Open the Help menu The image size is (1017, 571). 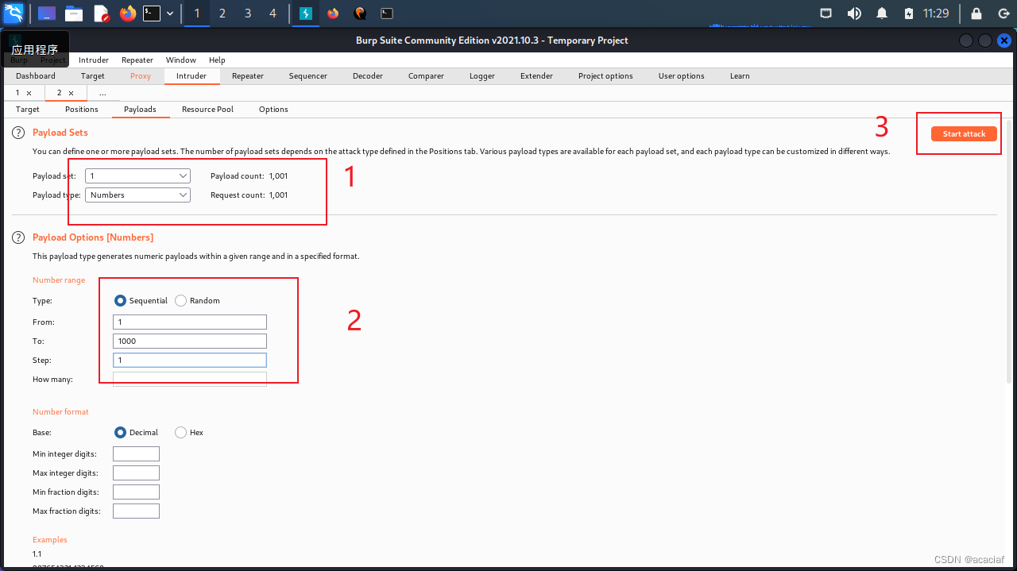click(217, 60)
